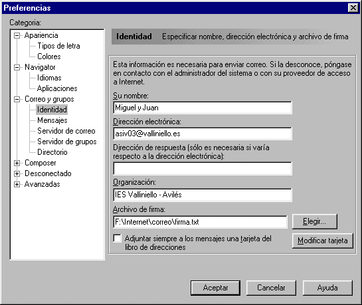Open Directorio preferences
362x305 pixels.
(x=52, y=152)
